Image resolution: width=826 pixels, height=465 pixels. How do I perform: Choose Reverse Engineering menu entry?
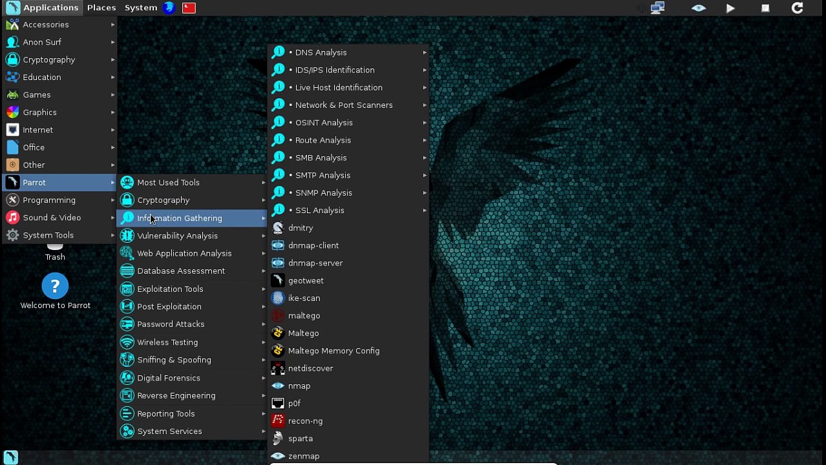192,395
